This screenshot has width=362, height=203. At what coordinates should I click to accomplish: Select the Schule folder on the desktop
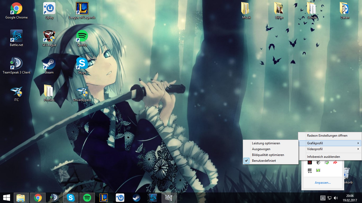312,11
